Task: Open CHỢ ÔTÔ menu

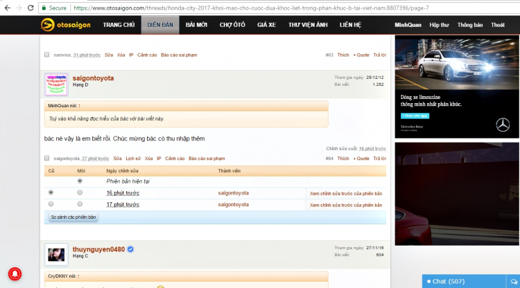Action: (x=232, y=25)
